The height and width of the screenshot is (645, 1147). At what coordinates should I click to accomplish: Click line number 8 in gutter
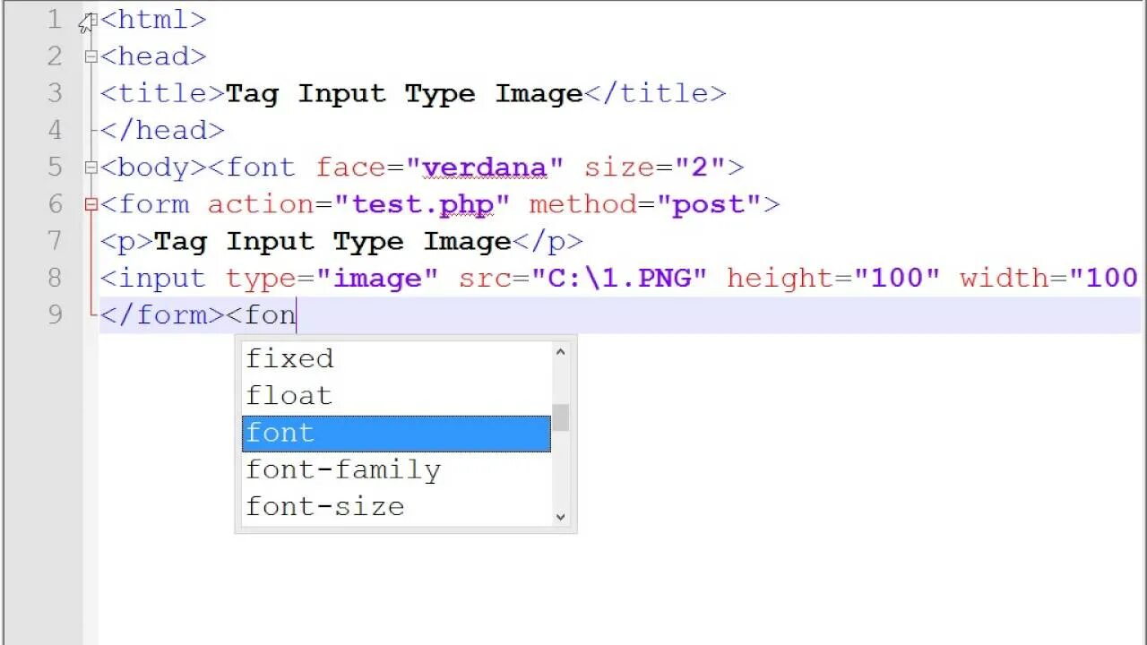[x=56, y=279]
